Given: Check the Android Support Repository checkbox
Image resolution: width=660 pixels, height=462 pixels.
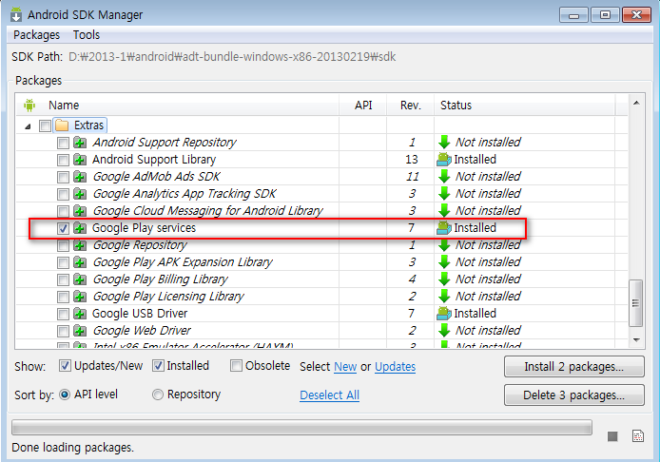Looking at the screenshot, I should [63, 143].
